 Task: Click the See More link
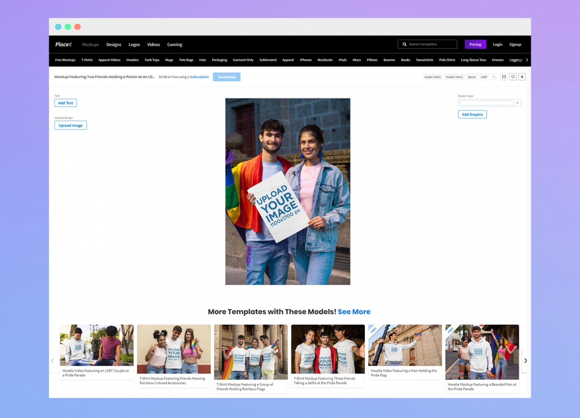pos(354,312)
